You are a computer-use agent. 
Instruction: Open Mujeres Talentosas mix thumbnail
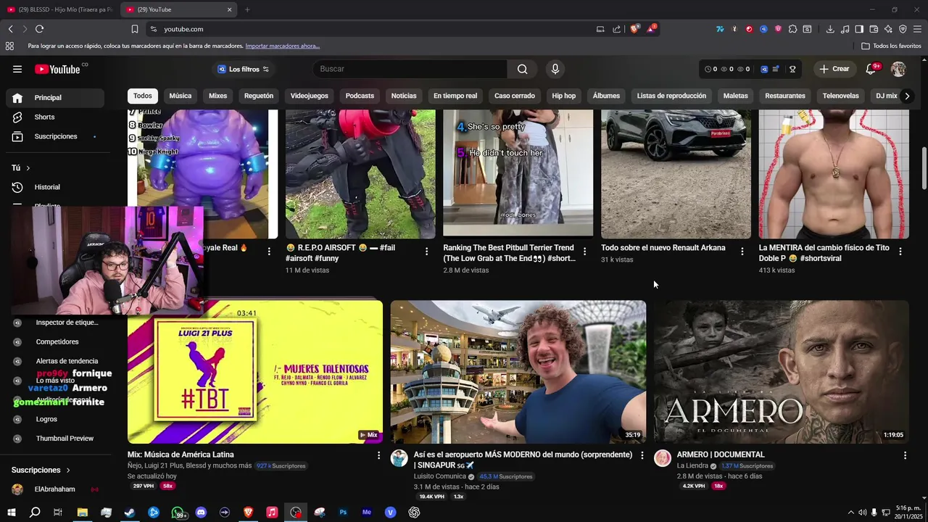[255, 372]
